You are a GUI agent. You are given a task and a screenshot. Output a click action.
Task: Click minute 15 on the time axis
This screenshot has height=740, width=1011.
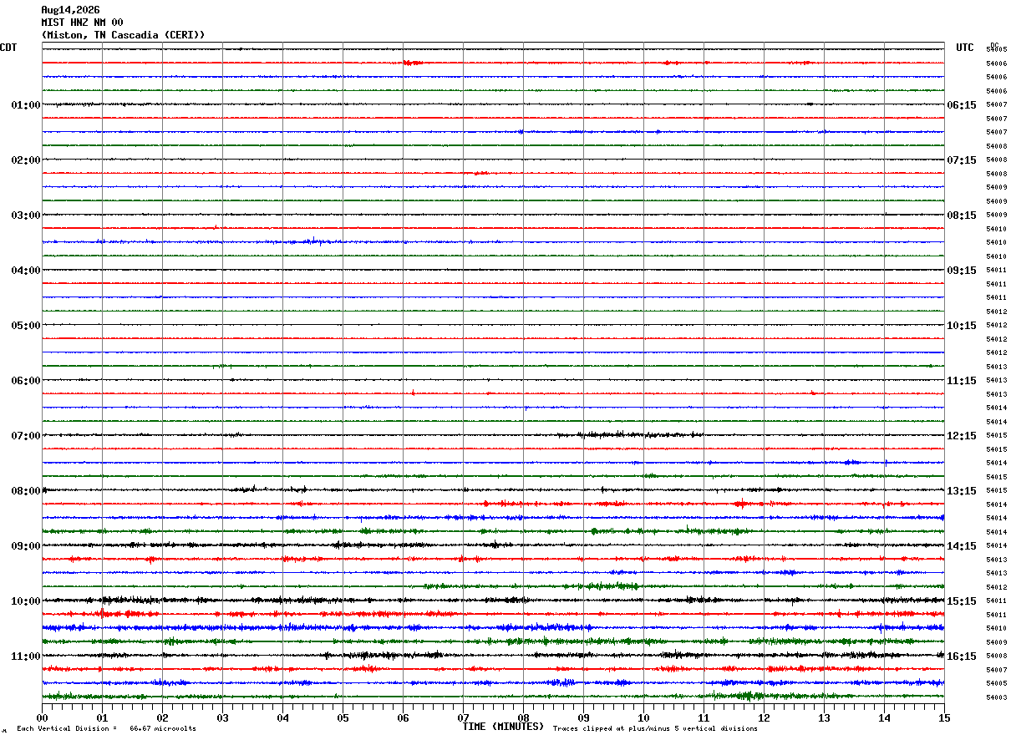(x=944, y=718)
